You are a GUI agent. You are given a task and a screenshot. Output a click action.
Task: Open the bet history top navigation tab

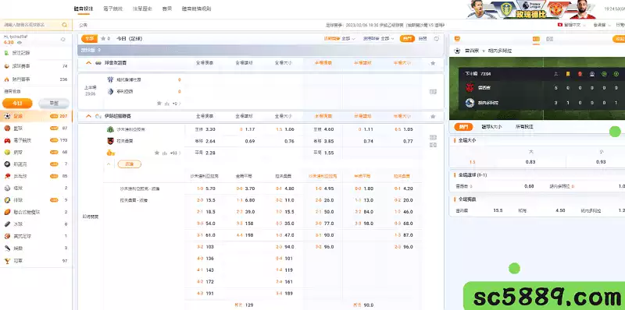142,9
